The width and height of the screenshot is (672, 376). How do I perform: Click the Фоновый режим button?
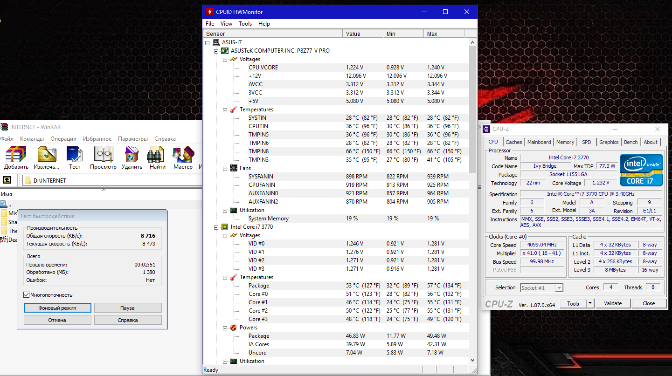tap(57, 308)
